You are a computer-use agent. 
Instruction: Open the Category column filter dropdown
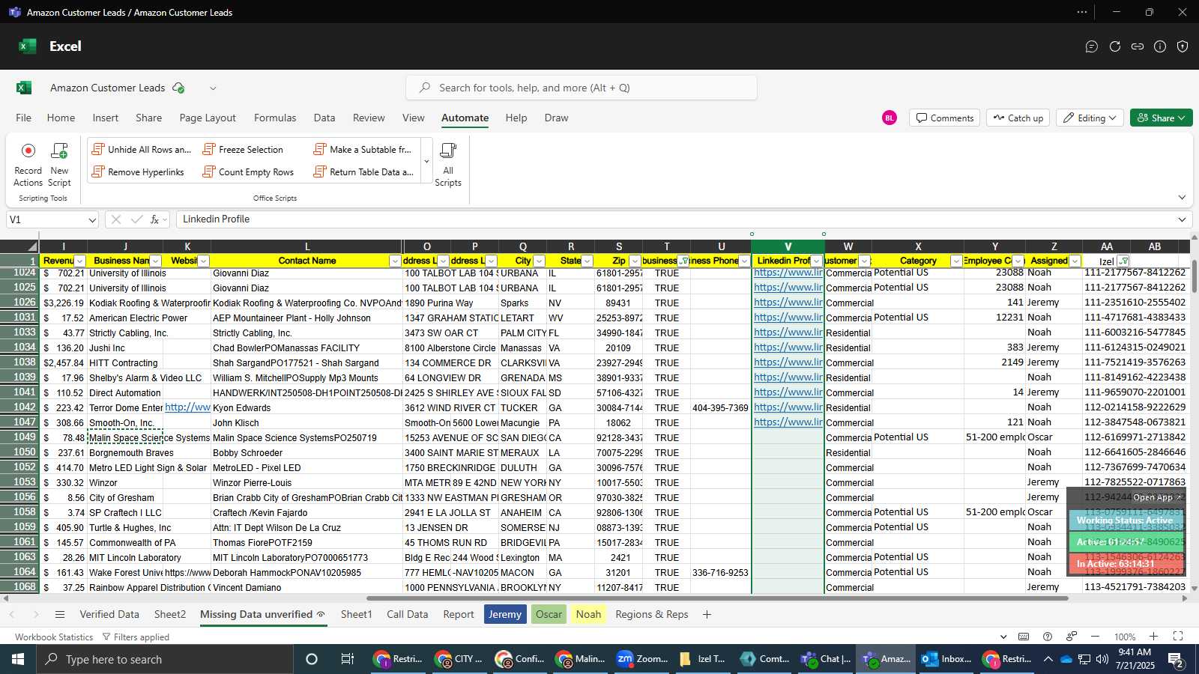[956, 261]
